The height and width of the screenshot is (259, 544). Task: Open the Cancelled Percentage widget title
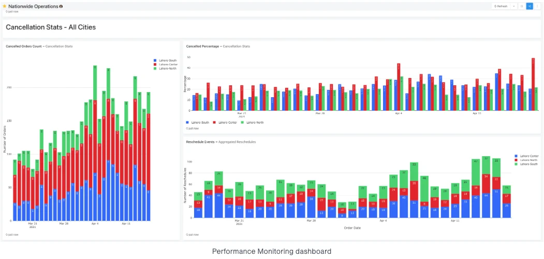[202, 46]
